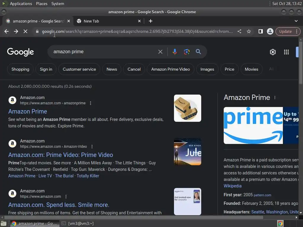Go back to the previous page
This screenshot has width=303, height=227.
[7, 31]
